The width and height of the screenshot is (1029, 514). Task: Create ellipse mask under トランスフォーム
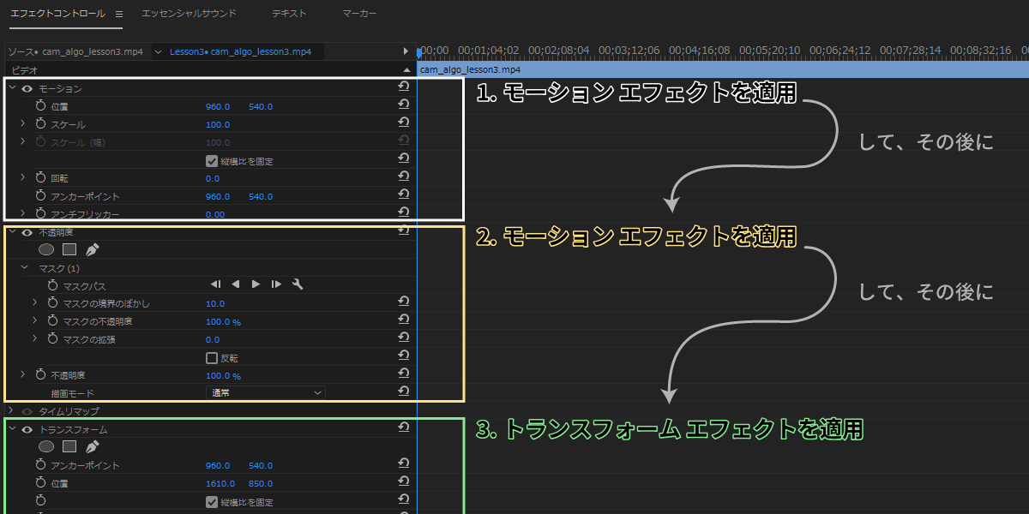click(46, 446)
